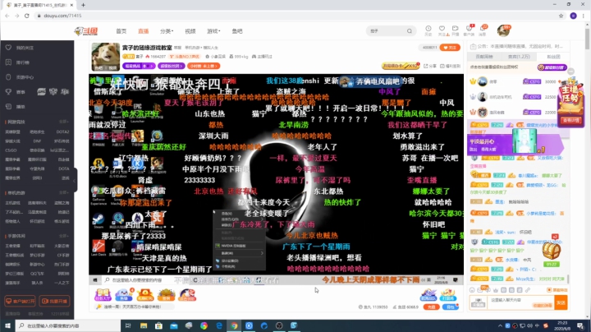Click the yellow monthly card x10 banner
This screenshot has height=332, width=591.
[401, 66]
